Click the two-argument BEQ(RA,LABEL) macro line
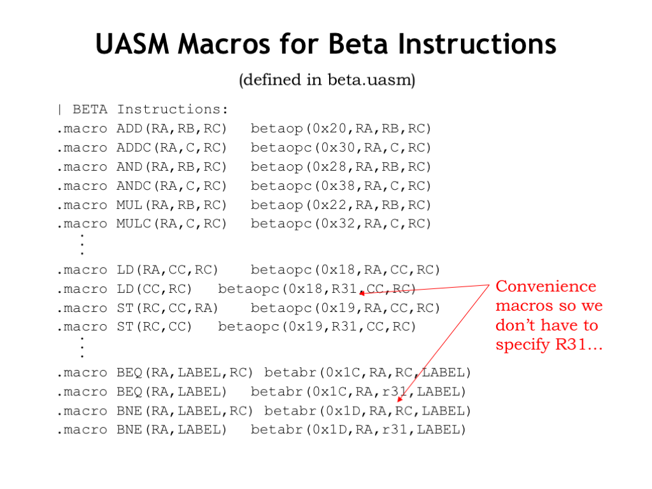 (261, 392)
